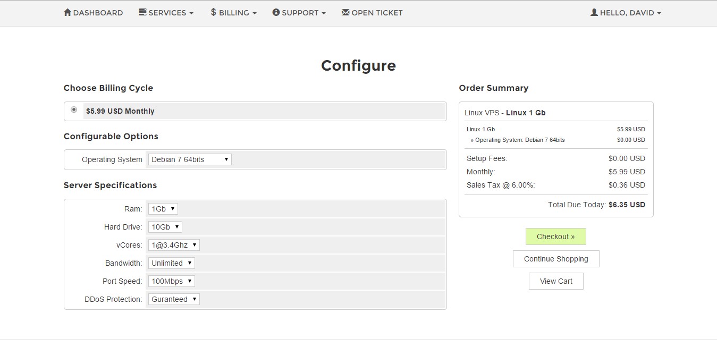
Task: Open the Hello, David account menu
Action: click(x=626, y=13)
